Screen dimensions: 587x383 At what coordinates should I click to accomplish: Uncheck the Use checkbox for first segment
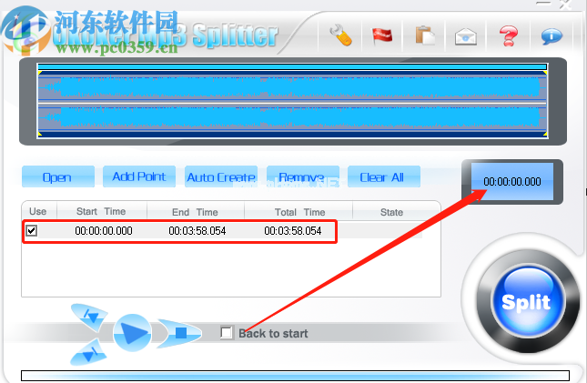(32, 231)
